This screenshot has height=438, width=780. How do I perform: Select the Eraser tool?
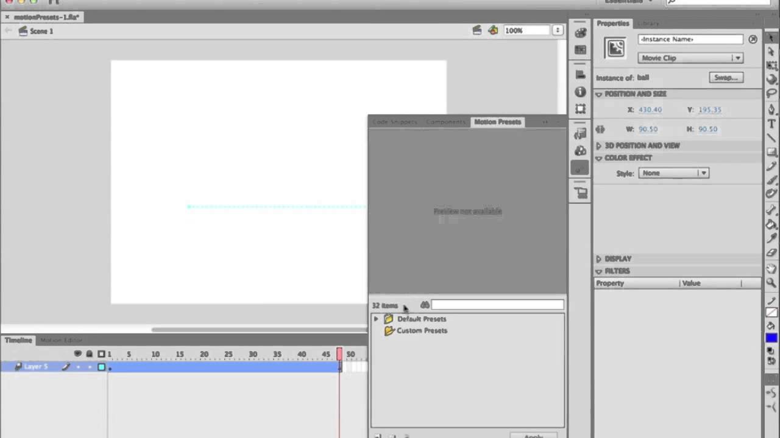tap(771, 252)
